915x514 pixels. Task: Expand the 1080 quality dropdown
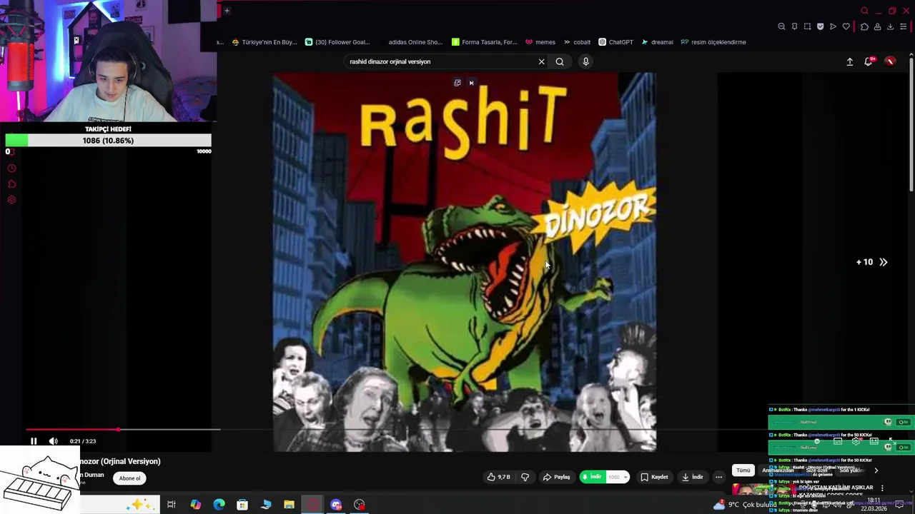tap(618, 477)
